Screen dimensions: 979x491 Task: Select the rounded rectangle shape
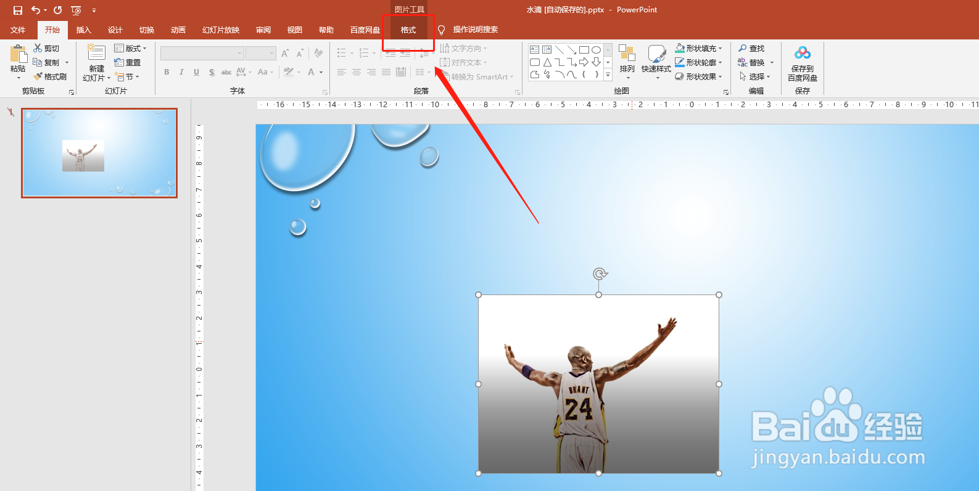coord(534,62)
